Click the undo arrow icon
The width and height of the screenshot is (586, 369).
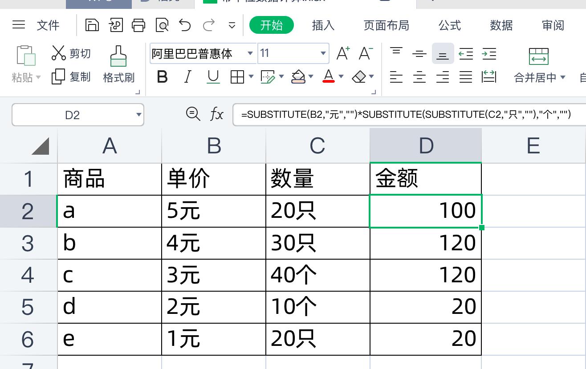[x=185, y=25]
